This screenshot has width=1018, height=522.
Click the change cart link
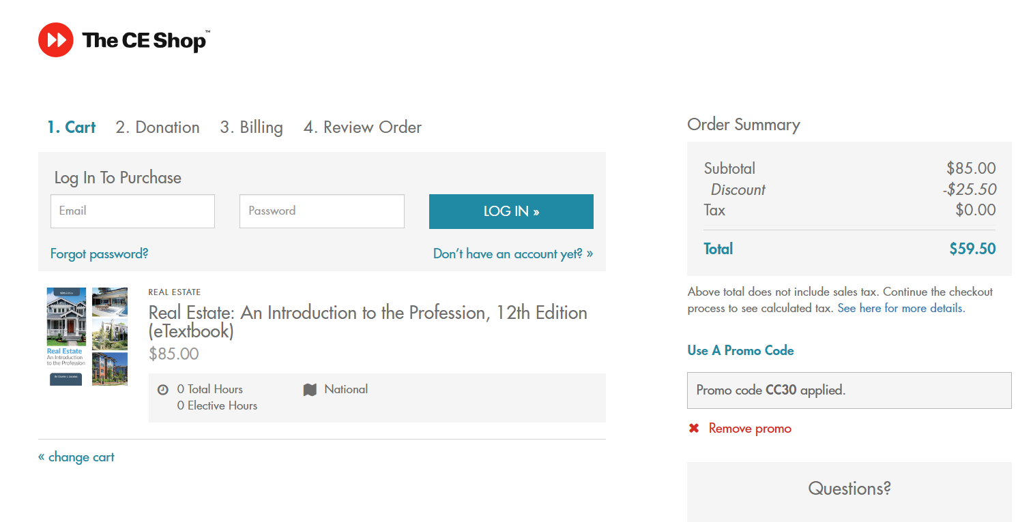click(x=81, y=457)
